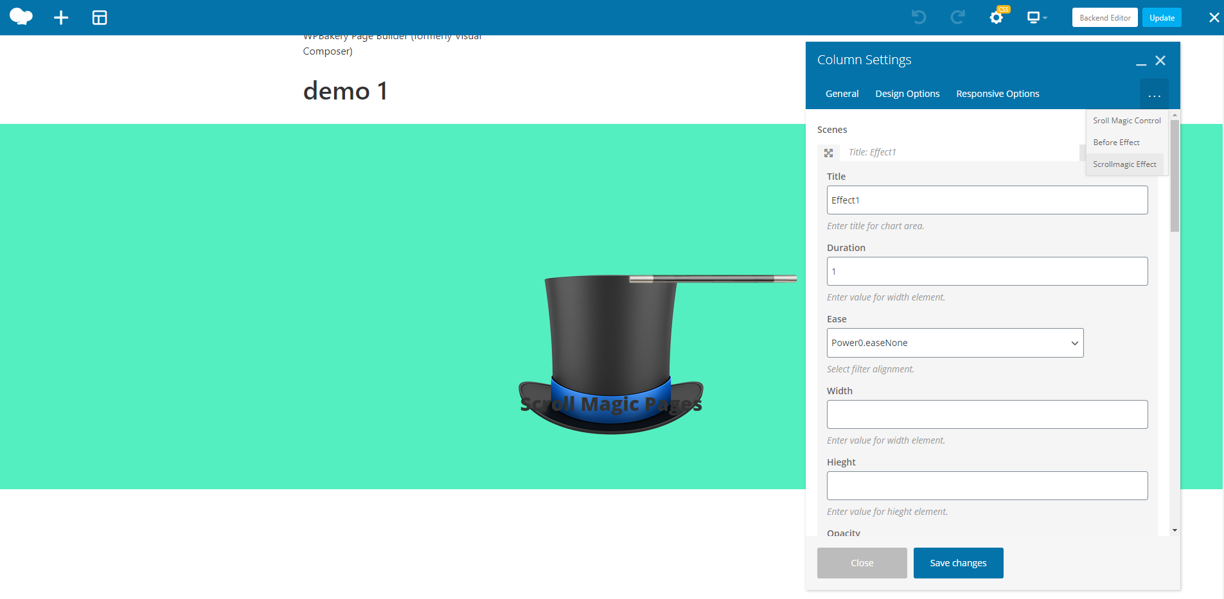Click the settings panel scrollbar thumb
Screen dimensions: 1224x599
pyautogui.click(x=1175, y=176)
